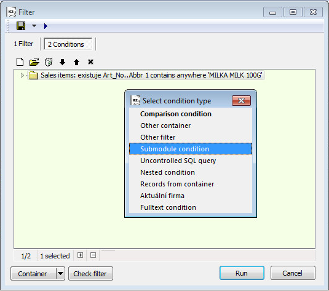This screenshot has height=291, width=329.
Task: Open the dropdown arrow next to the save icon
Action: (x=34, y=26)
